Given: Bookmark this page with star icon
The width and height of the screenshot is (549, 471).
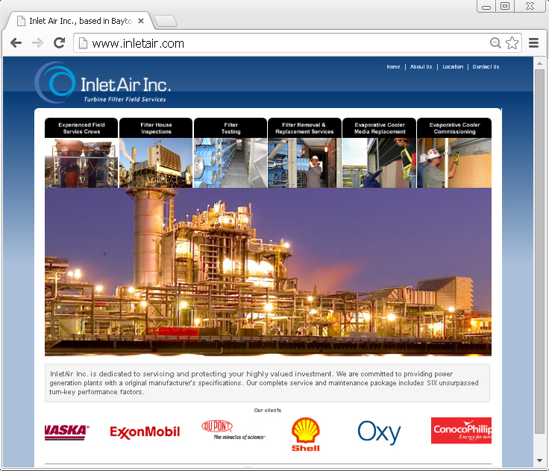Looking at the screenshot, I should tap(512, 43).
